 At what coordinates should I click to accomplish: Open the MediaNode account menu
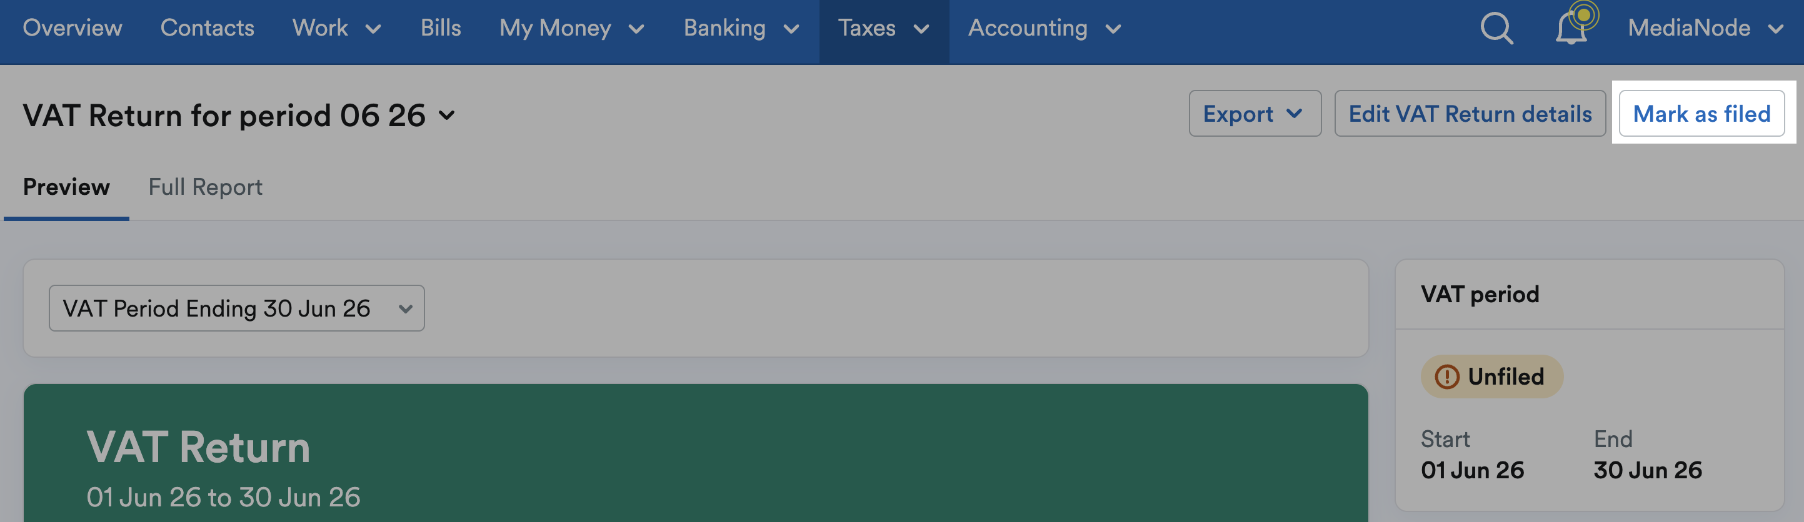pyautogui.click(x=1705, y=28)
